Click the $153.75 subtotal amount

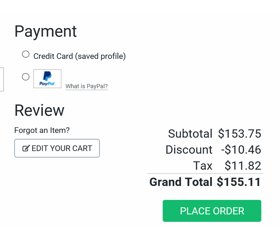tap(240, 134)
